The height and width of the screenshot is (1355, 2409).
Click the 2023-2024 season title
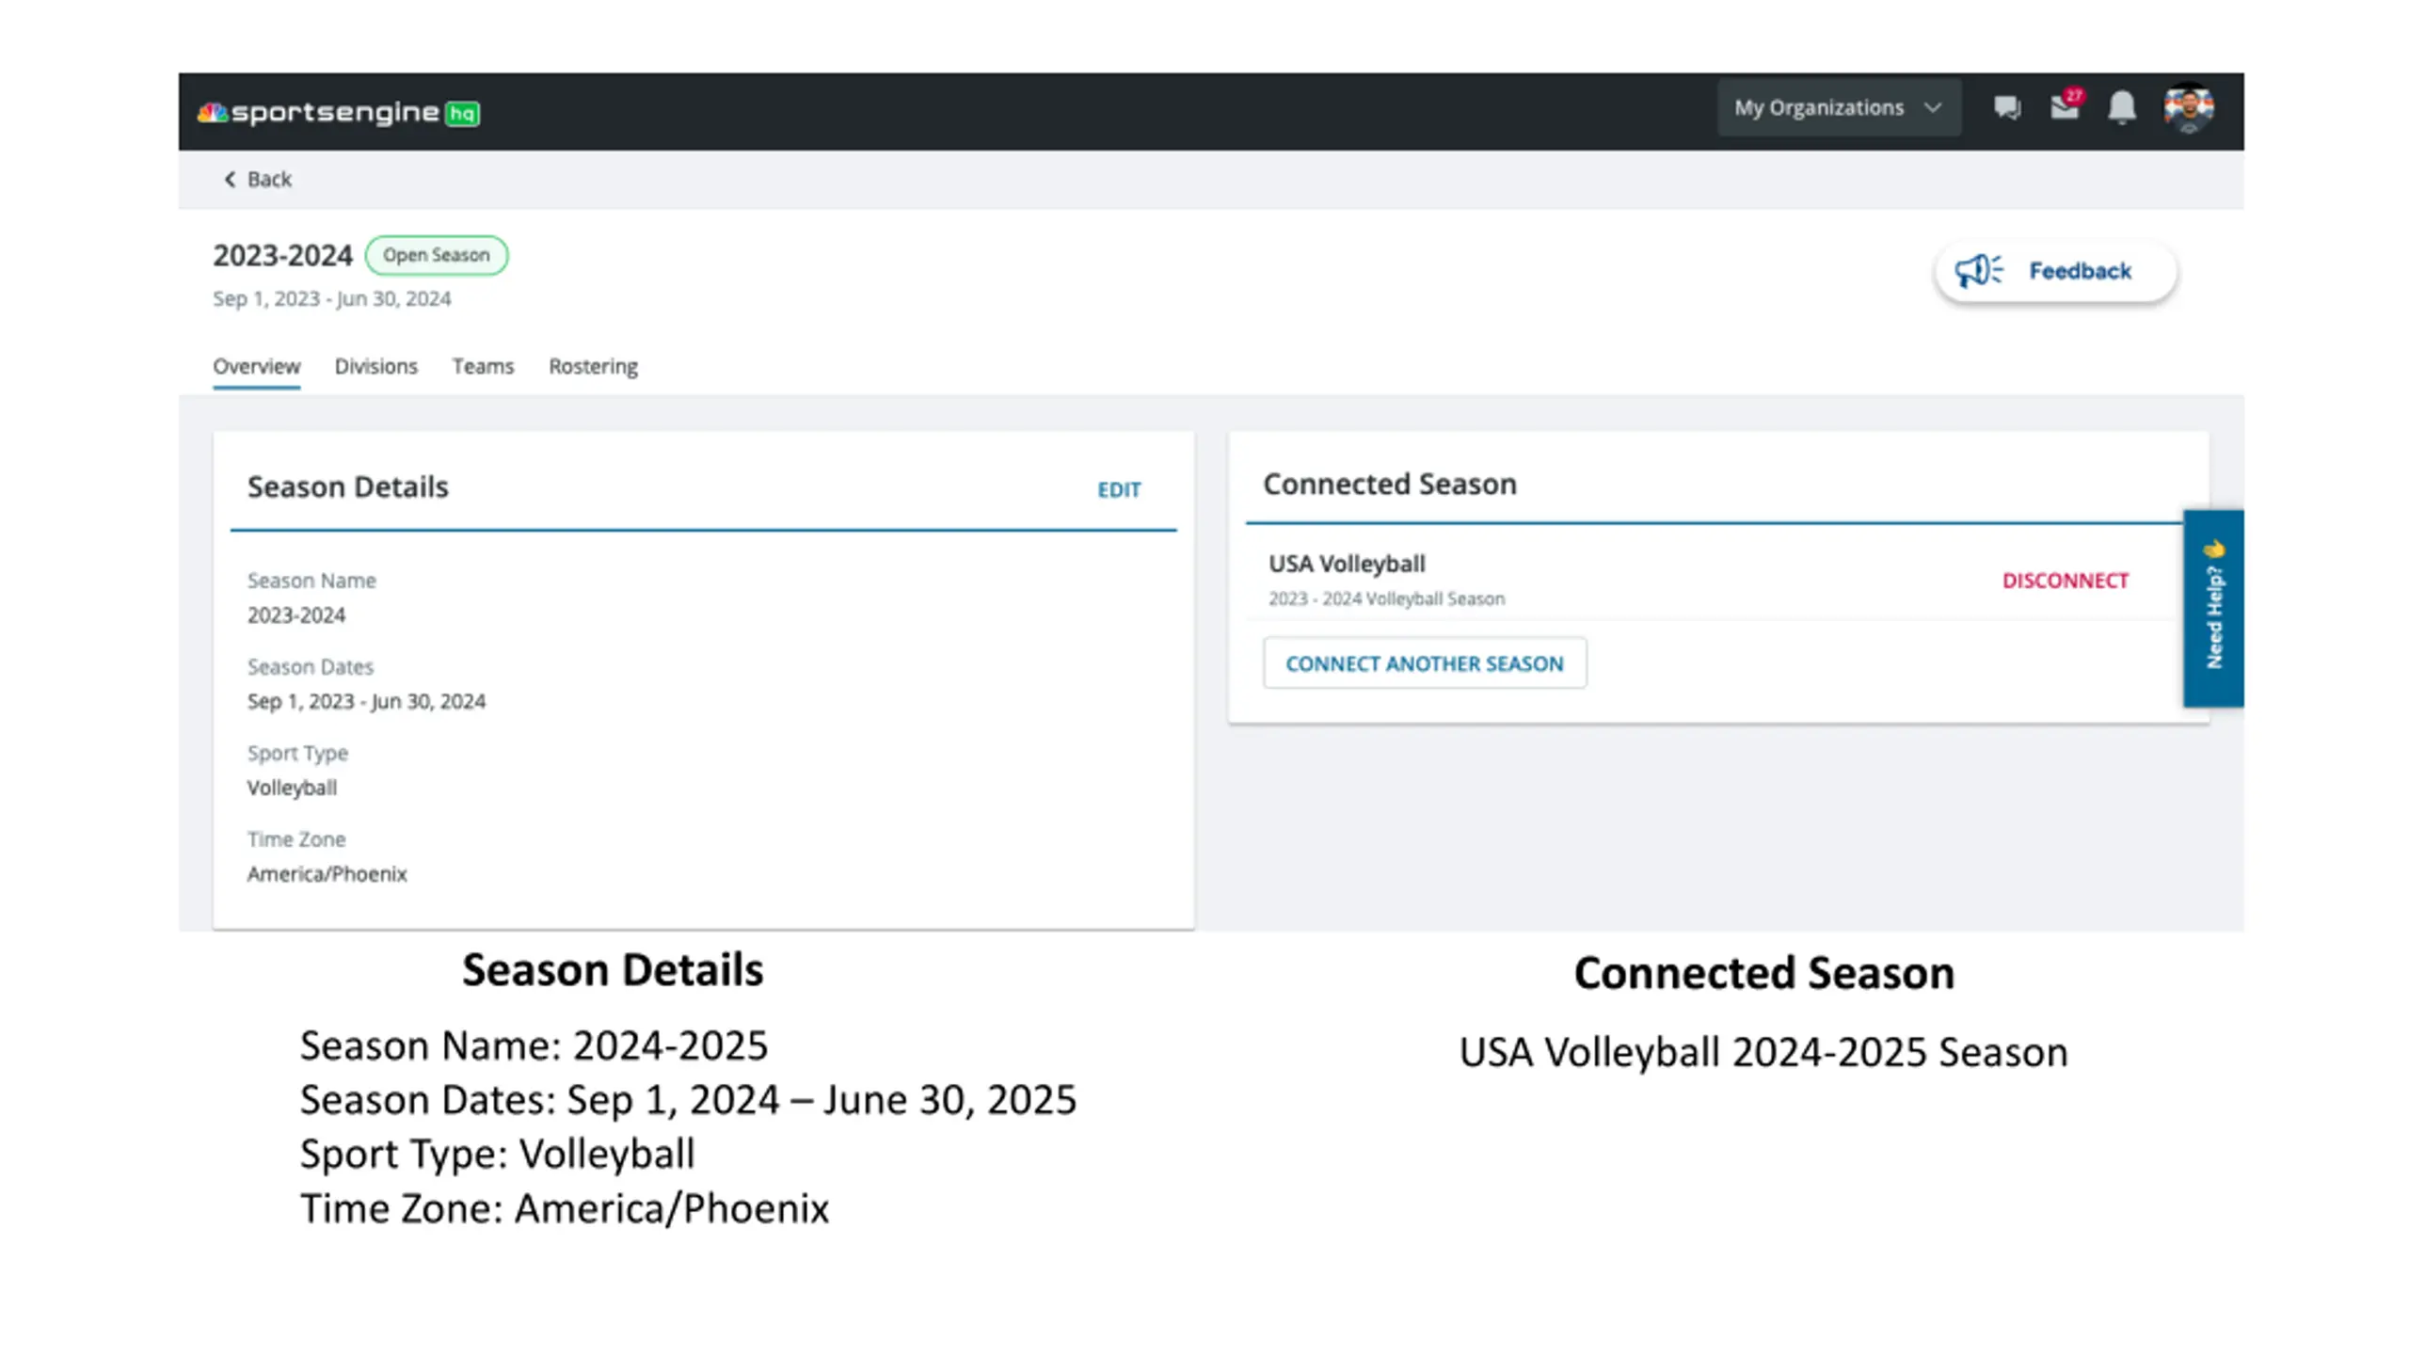[x=282, y=255]
